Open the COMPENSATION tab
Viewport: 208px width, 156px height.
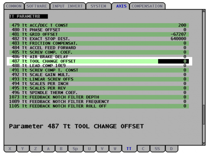point(147,6)
